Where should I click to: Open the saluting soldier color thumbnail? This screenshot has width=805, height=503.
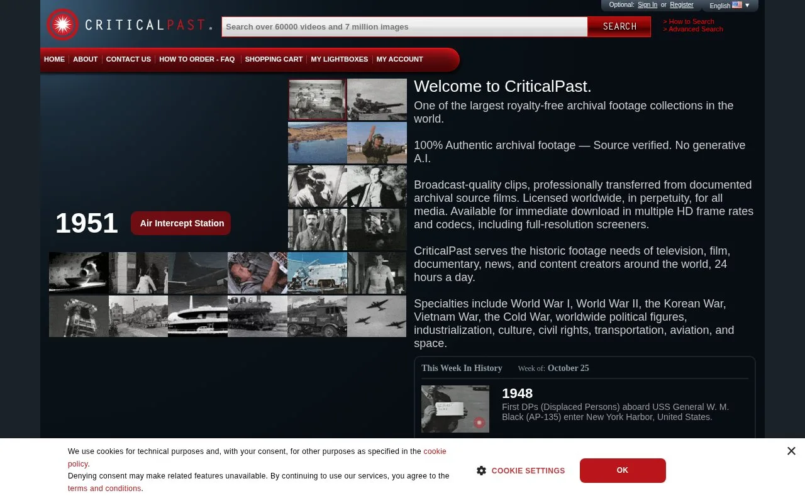[x=377, y=143]
